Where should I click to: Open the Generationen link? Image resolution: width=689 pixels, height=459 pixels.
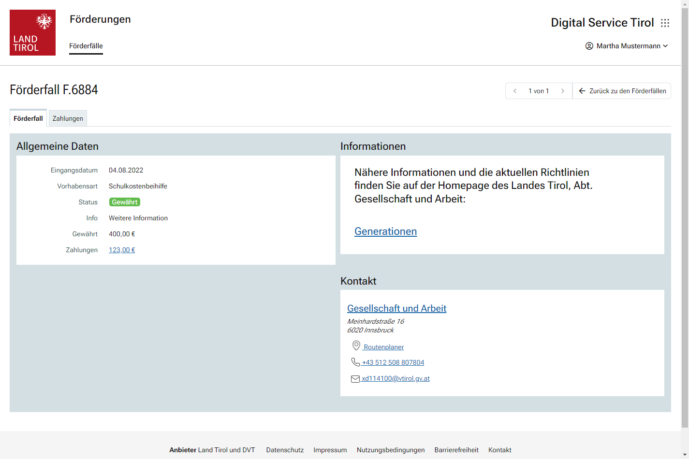pyautogui.click(x=385, y=231)
